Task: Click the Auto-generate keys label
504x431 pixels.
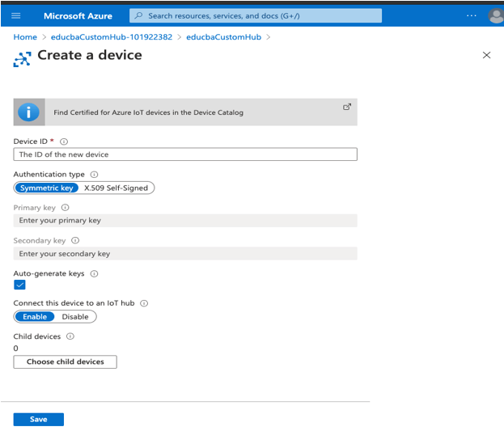Action: click(x=49, y=273)
